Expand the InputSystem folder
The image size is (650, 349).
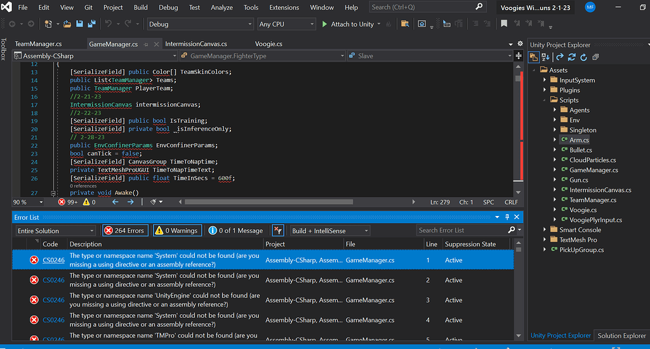tap(545, 80)
